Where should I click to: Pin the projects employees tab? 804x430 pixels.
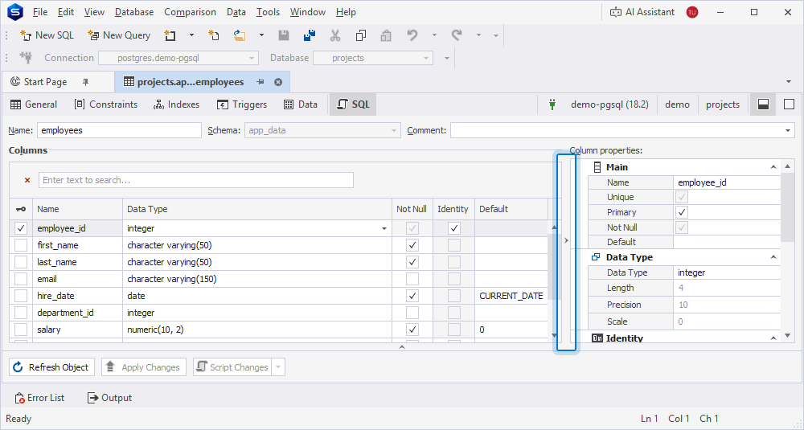point(260,82)
